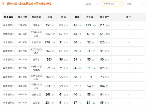This screenshot has height=108, width=147.
Task: Select major name 矿业工程
Action: 36,42
